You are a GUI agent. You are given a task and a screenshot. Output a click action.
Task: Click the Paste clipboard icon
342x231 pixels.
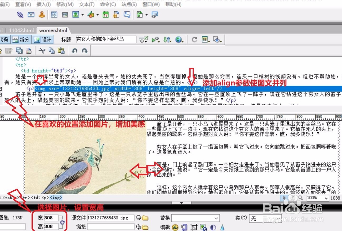(x=61, y=51)
